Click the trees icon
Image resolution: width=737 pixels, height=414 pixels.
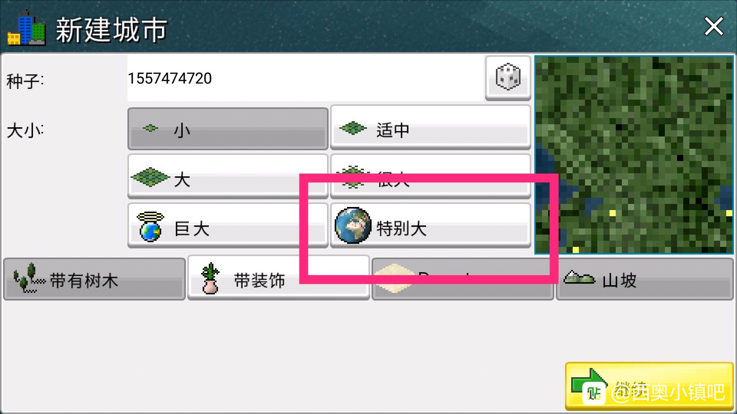(28, 278)
